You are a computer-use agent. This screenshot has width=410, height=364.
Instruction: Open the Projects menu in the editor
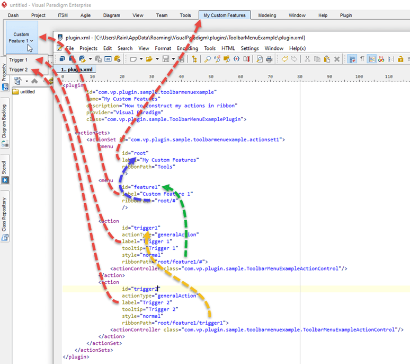click(88, 48)
